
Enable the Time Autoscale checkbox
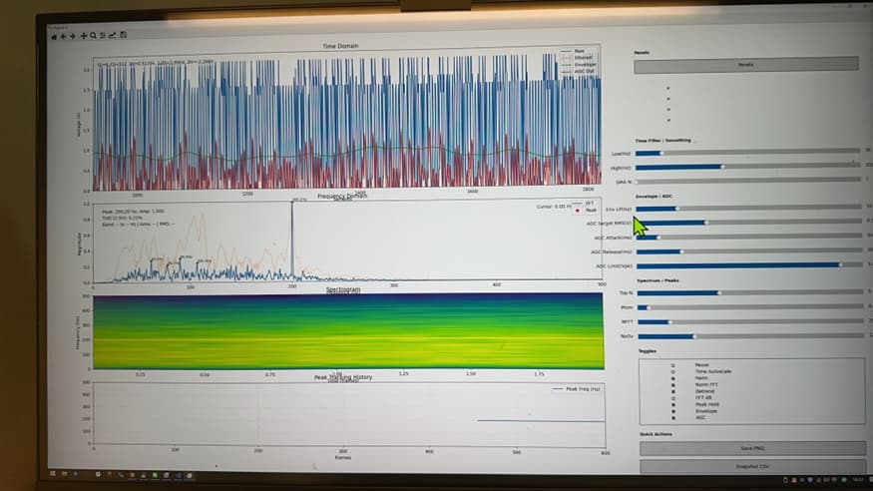pos(672,372)
